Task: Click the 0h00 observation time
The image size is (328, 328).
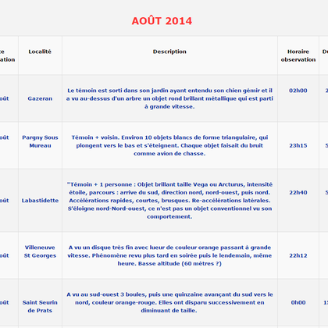Action: (x=298, y=302)
